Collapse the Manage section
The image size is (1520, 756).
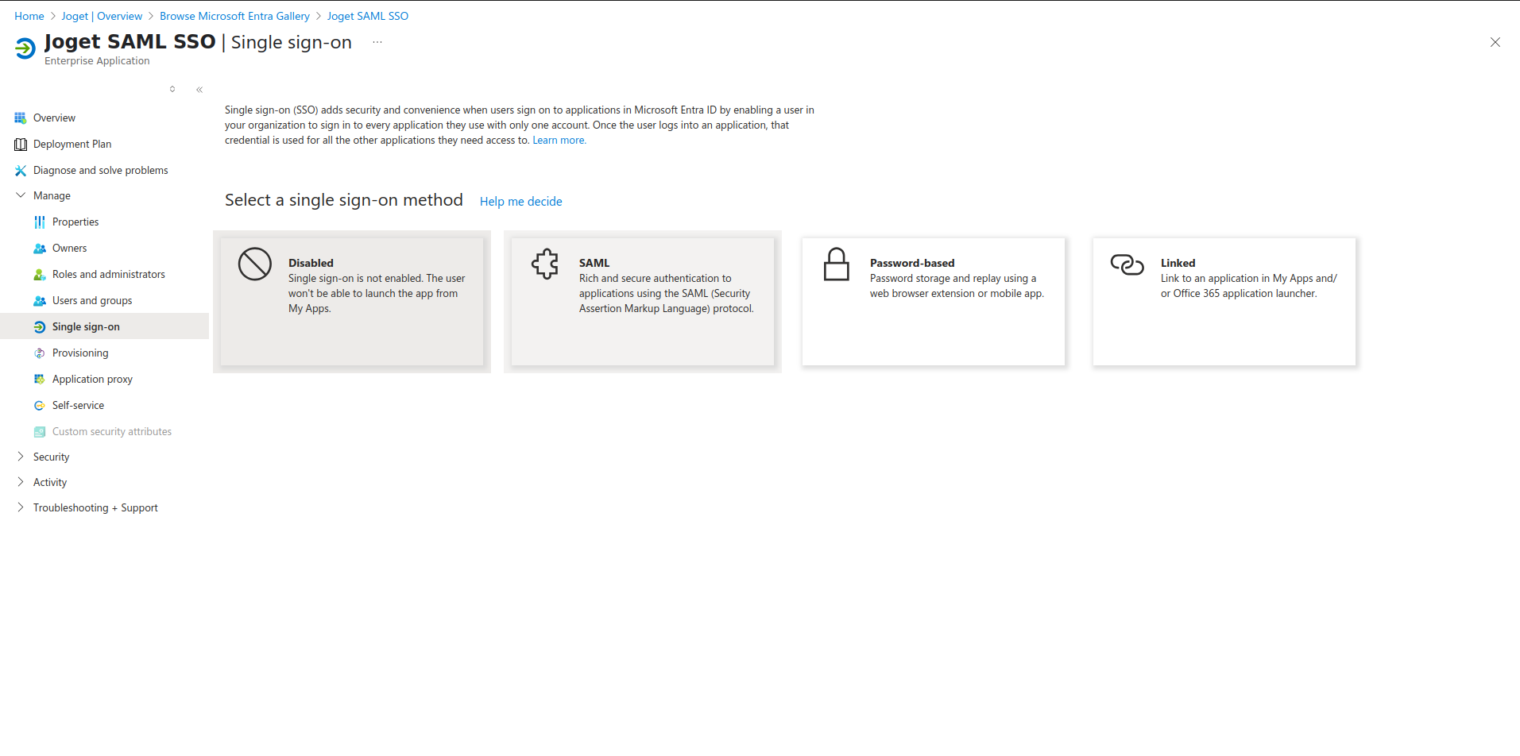point(21,195)
